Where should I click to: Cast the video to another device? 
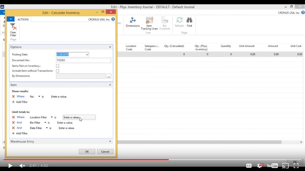tap(285, 166)
